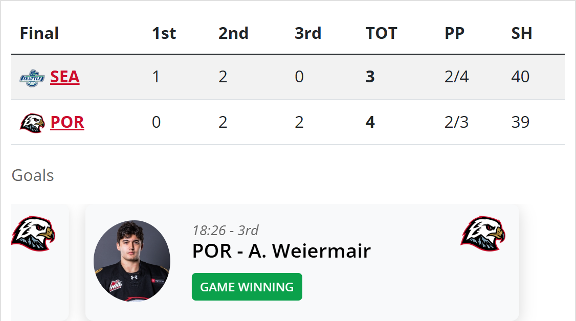Click Seattle's total score of 3
576x321 pixels.
tap(370, 77)
